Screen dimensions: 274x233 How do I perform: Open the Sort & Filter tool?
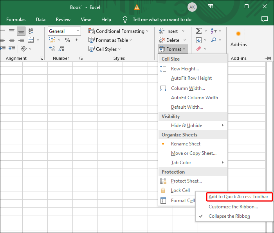pyautogui.click(x=214, y=31)
